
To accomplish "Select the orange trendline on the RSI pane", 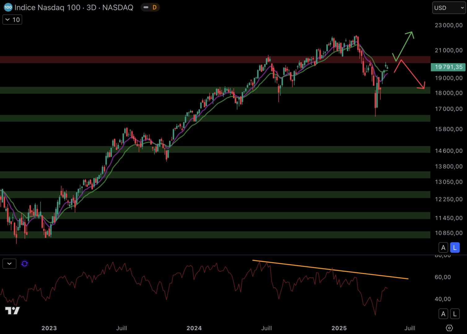I will click(331, 270).
